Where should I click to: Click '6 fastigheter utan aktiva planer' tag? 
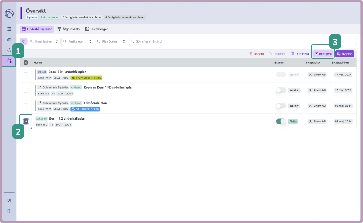point(125,17)
